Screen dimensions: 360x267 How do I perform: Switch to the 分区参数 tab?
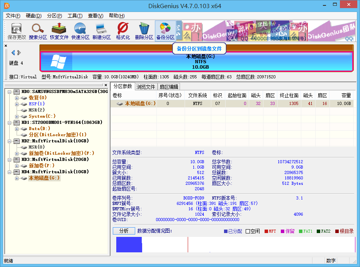click(122, 86)
